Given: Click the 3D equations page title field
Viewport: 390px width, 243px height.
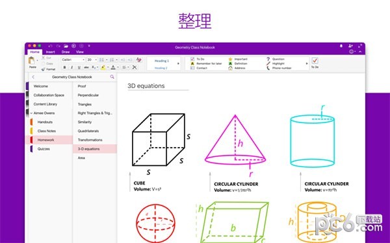Looking at the screenshot, I should tap(158, 86).
